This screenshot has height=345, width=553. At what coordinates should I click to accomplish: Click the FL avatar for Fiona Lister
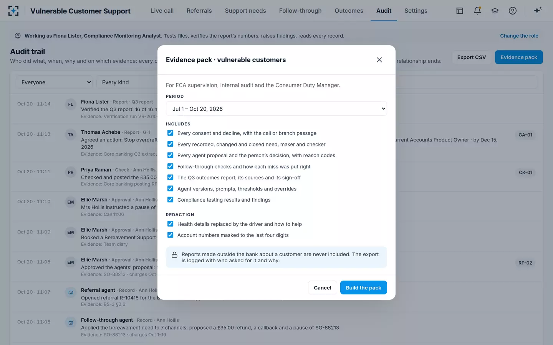(71, 104)
